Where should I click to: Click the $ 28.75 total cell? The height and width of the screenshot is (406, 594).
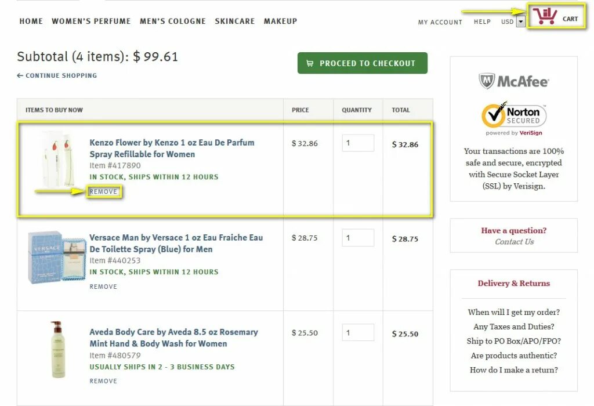(x=405, y=239)
